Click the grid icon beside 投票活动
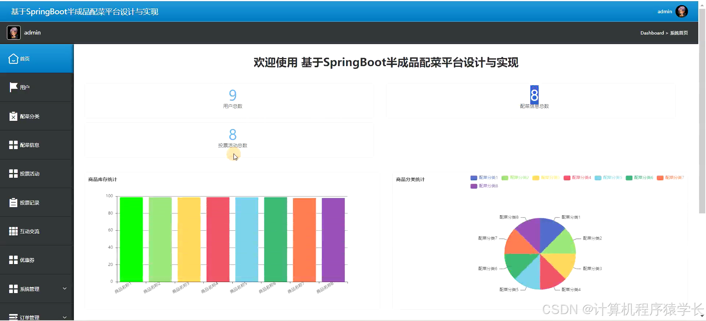 click(13, 174)
